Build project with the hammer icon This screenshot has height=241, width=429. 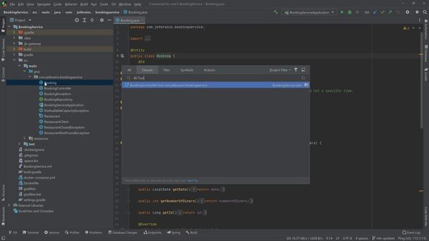point(275,12)
